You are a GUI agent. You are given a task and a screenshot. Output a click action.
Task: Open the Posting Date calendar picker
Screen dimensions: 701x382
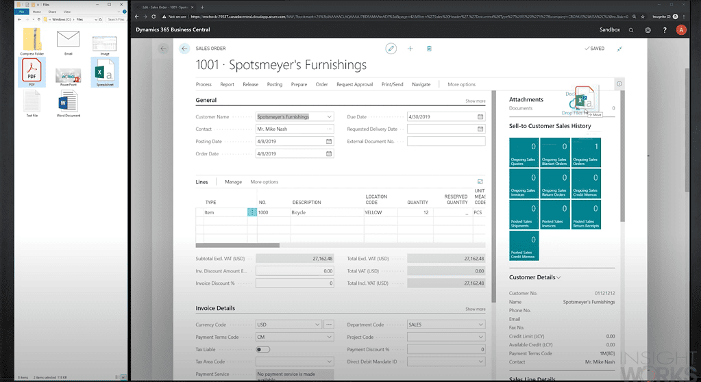point(329,141)
